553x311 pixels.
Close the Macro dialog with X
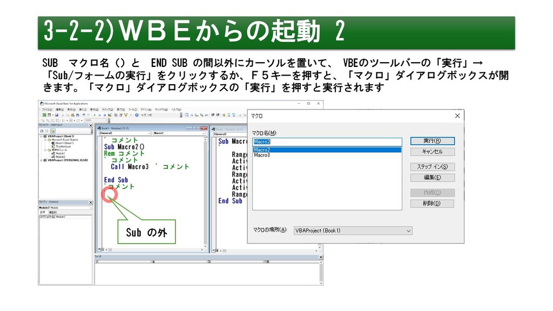(457, 116)
